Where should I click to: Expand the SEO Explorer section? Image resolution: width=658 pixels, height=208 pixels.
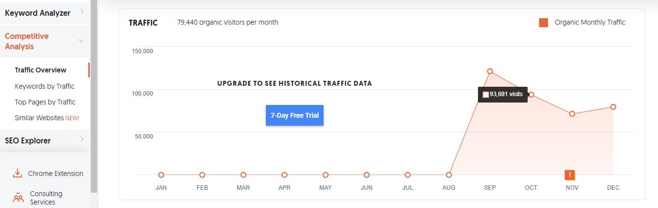tap(45, 140)
